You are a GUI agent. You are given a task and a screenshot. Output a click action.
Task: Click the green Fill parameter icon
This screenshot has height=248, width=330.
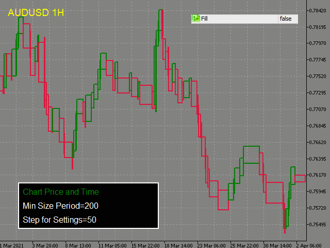point(196,19)
